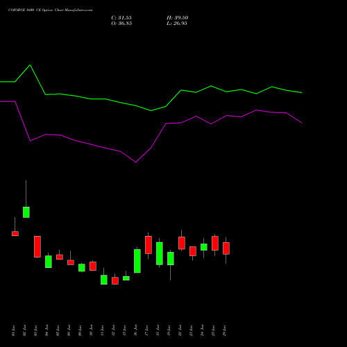Click the 01 date label on x-axis
Image resolution: width=347 pixels, height=347 pixels.
pyautogui.click(x=13, y=330)
